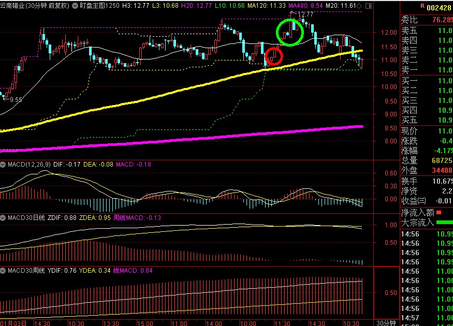The width and height of the screenshot is (453, 326).
Task: Click the 换手 turnover label
Action: pyautogui.click(x=409, y=181)
